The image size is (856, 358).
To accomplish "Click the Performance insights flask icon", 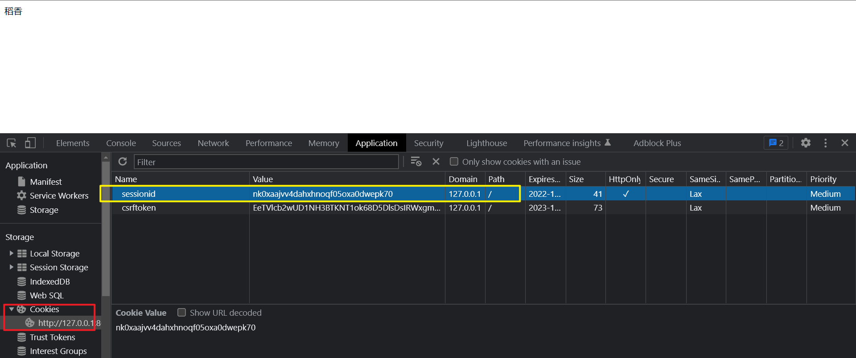I will [x=608, y=142].
